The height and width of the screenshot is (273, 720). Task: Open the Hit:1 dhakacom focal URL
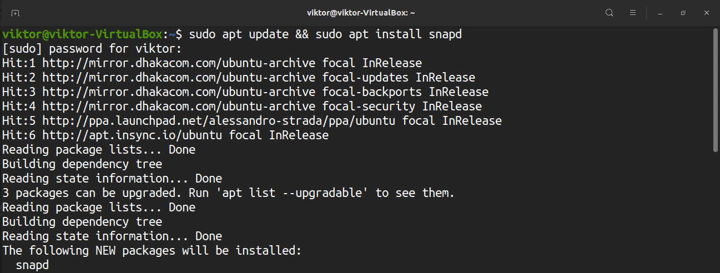[x=179, y=63]
